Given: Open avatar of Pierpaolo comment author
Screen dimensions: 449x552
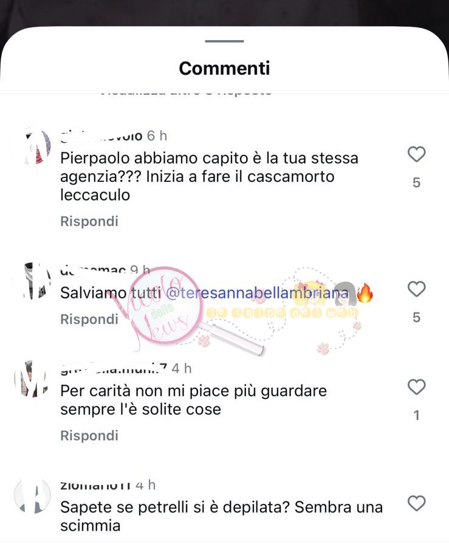Looking at the screenshot, I should tap(34, 147).
